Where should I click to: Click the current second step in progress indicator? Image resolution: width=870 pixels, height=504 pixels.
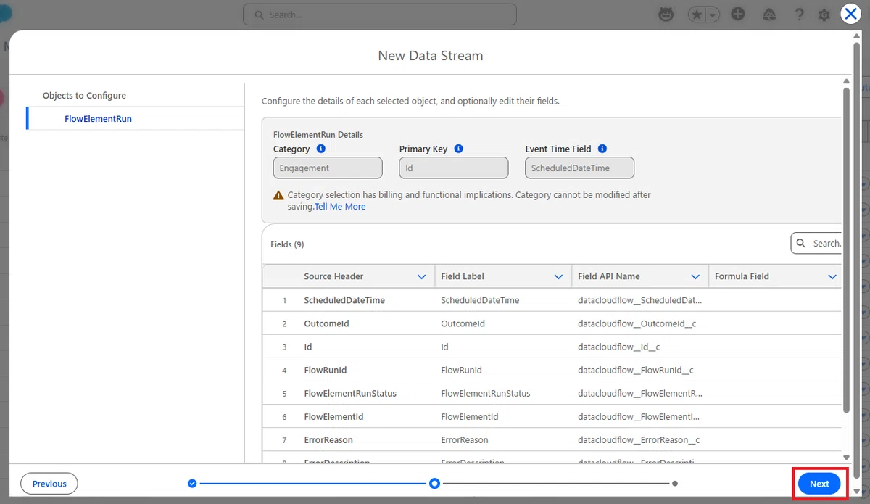click(x=434, y=483)
